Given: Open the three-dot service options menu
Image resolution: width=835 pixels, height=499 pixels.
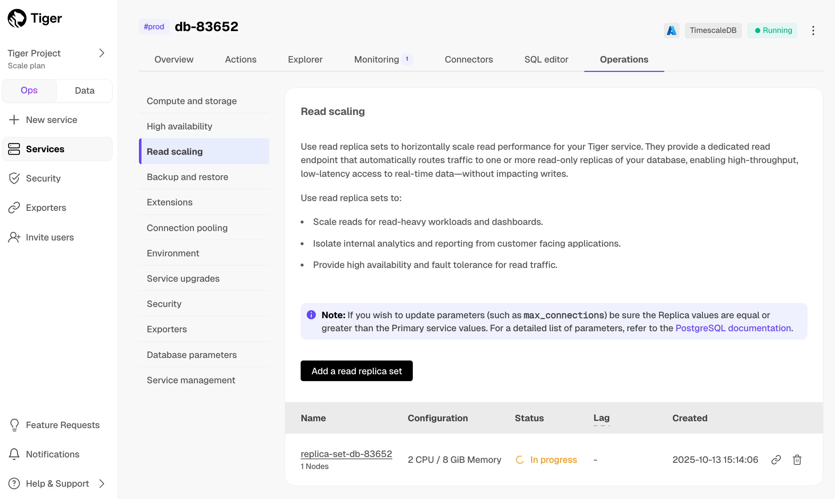Looking at the screenshot, I should 813,30.
